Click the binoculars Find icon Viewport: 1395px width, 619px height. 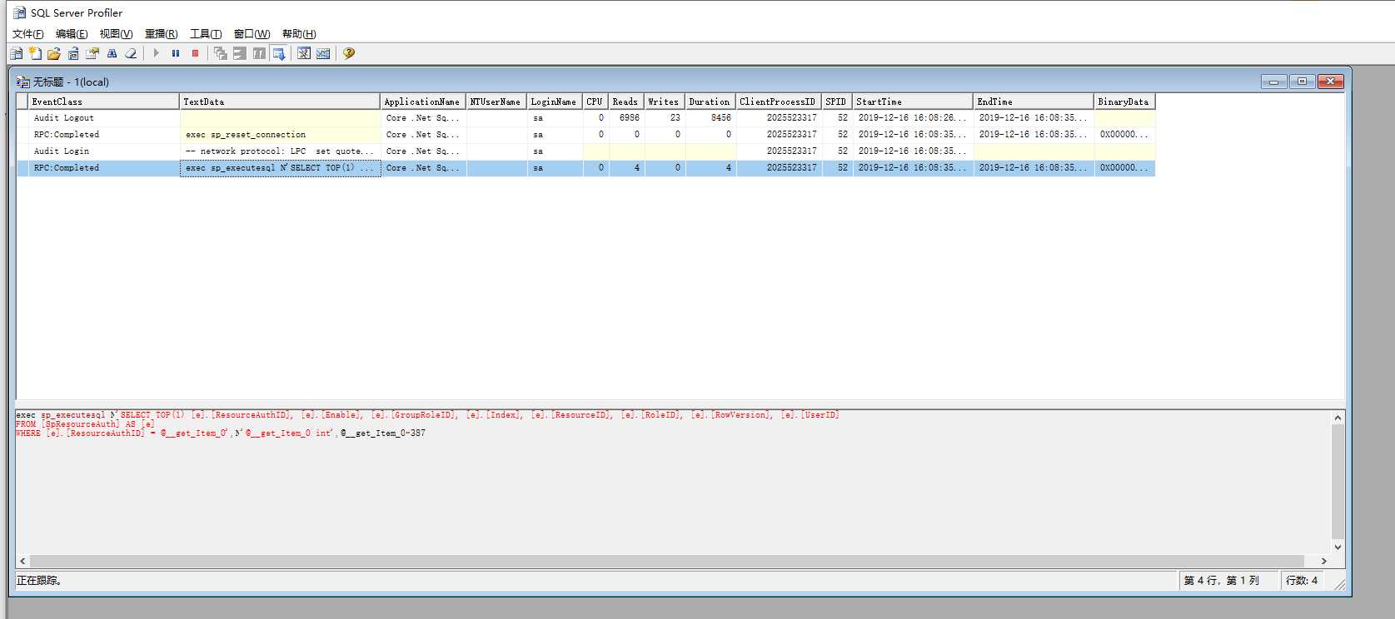[x=112, y=53]
